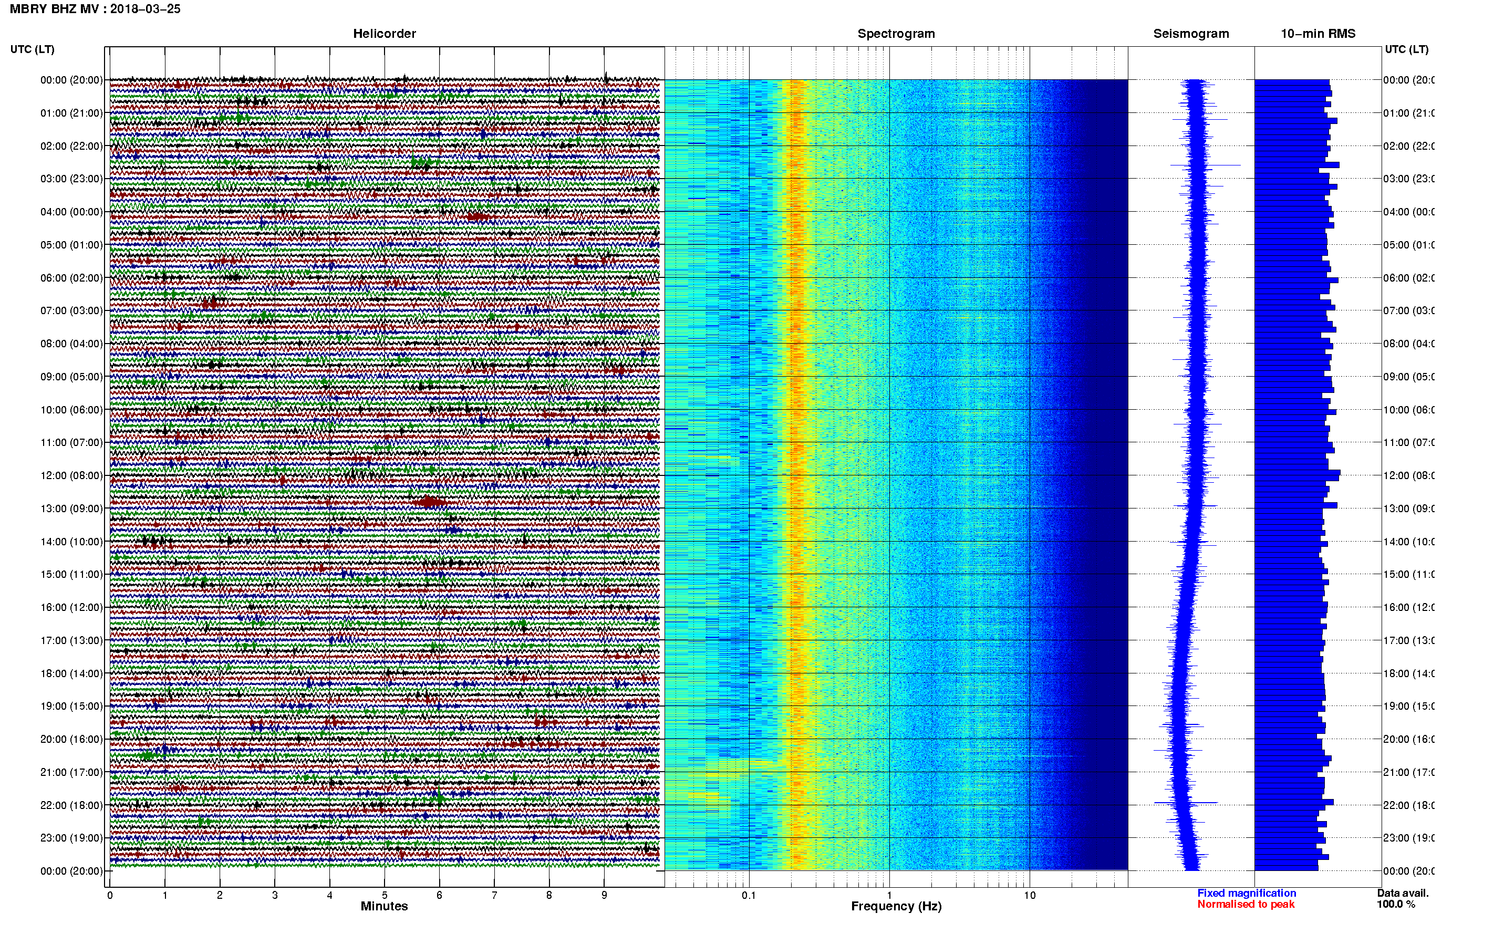
Task: Pick the '23:00 (19:00)' Helicorder time label
Action: pyautogui.click(x=71, y=838)
